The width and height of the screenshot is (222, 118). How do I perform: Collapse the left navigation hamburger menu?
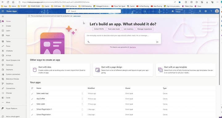coord(3,16)
